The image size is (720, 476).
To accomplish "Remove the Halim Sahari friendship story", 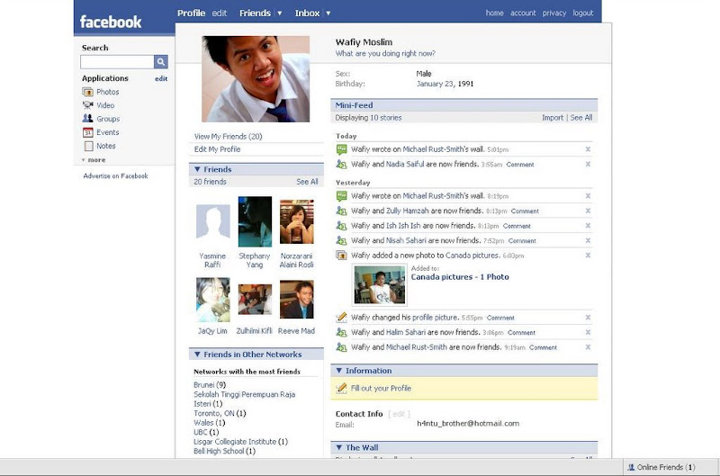I will click(x=588, y=332).
